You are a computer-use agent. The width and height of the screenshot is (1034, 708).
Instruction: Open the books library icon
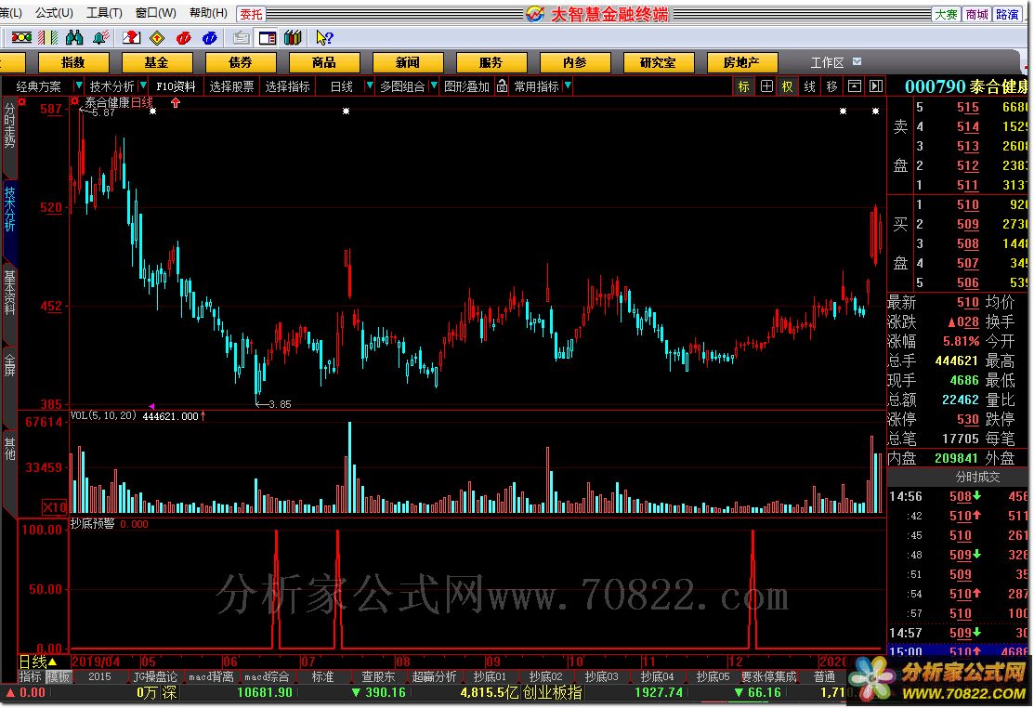click(293, 37)
